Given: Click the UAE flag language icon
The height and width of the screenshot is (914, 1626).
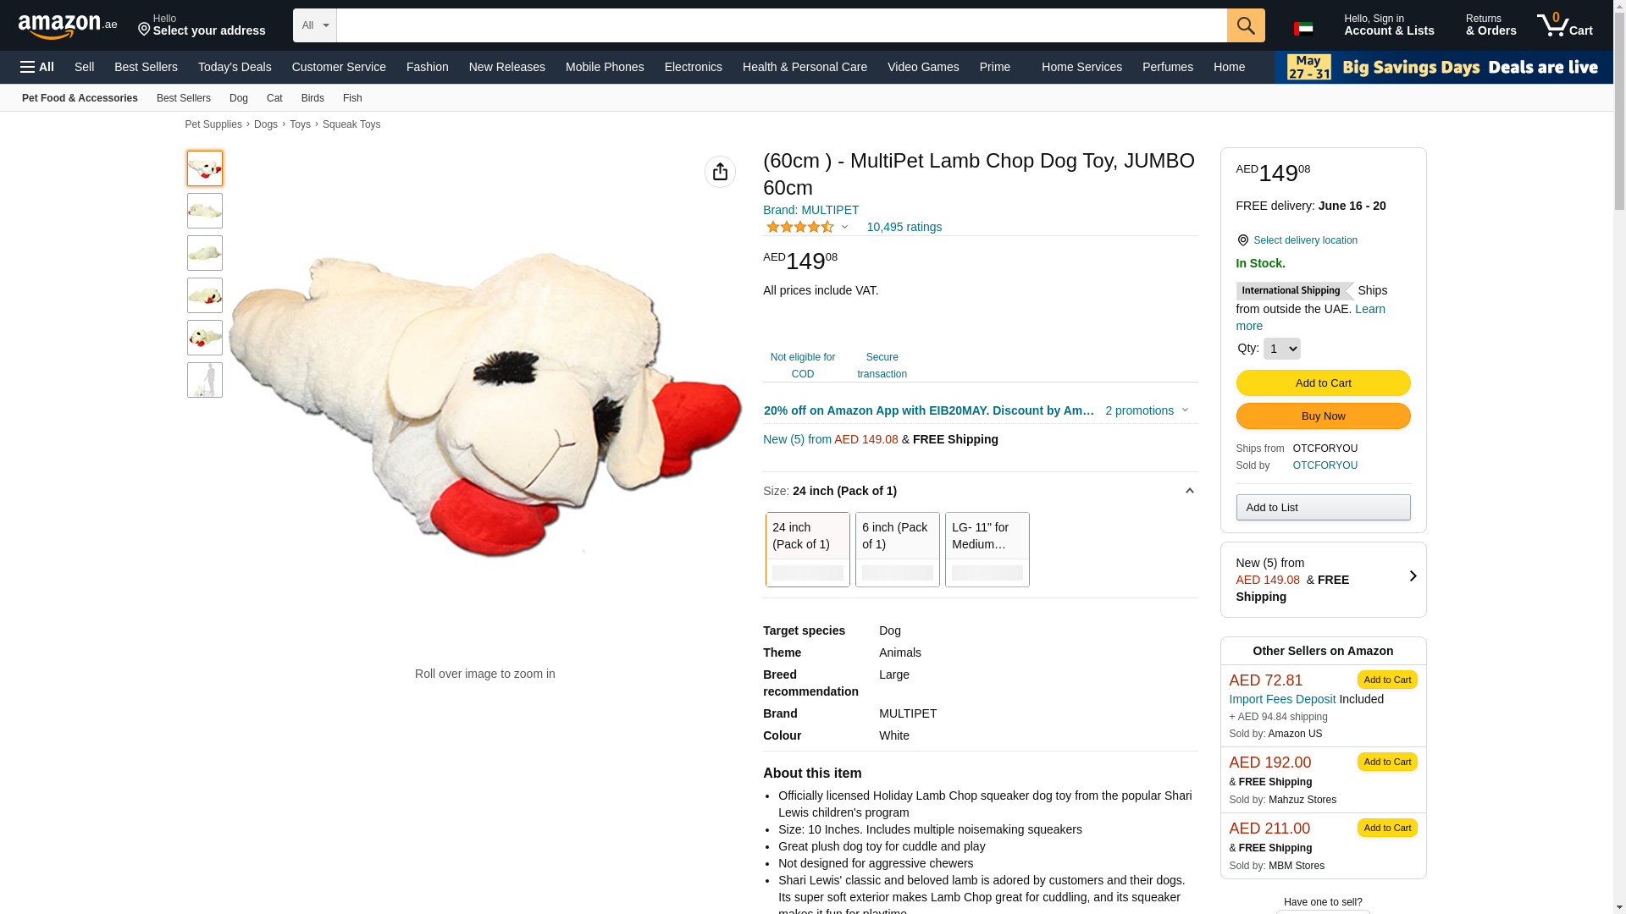Looking at the screenshot, I should (x=1303, y=29).
